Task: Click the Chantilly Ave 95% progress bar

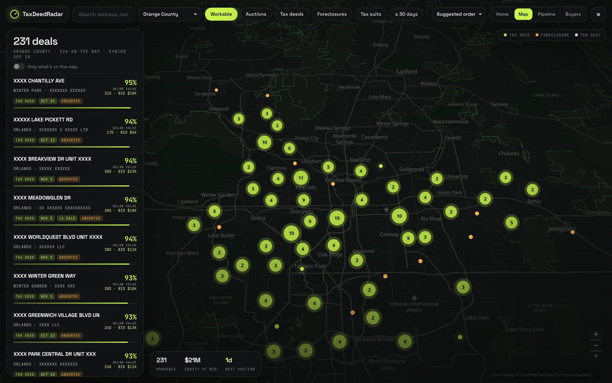Action: click(x=75, y=108)
